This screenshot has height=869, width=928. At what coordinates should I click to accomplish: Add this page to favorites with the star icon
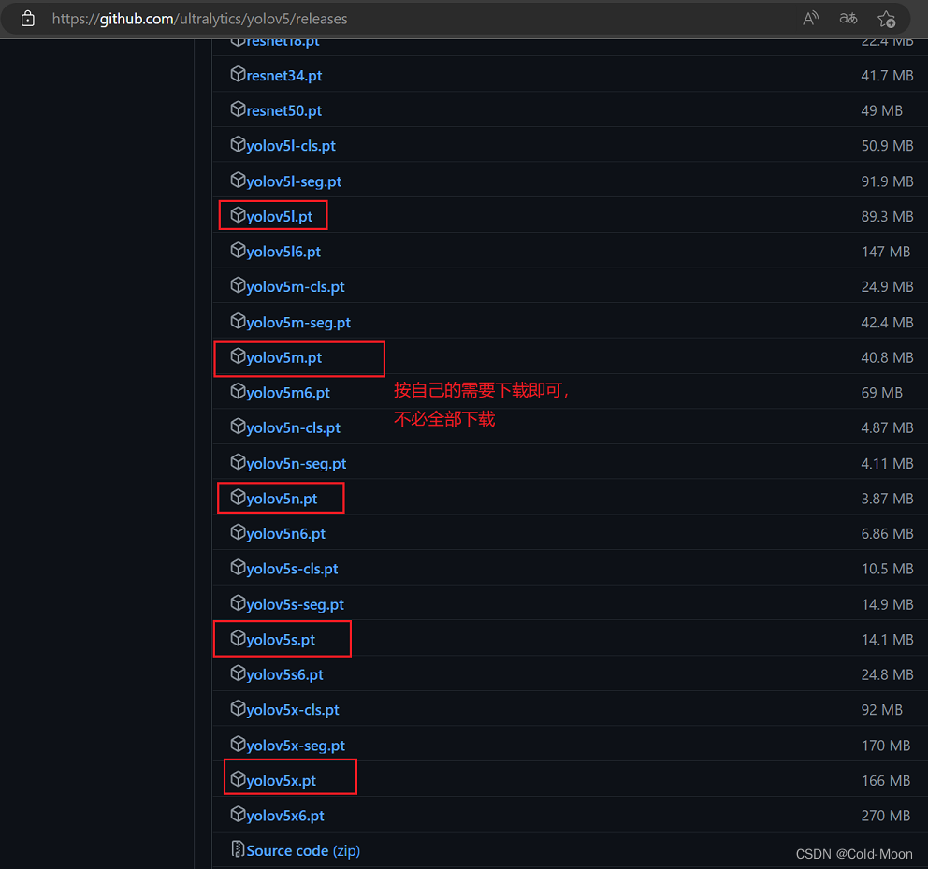pyautogui.click(x=887, y=19)
